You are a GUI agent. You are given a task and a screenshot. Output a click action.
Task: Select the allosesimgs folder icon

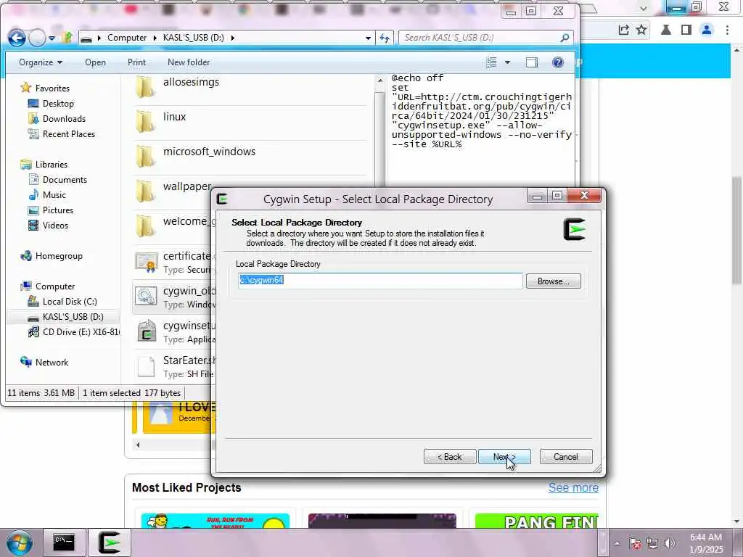pyautogui.click(x=145, y=87)
